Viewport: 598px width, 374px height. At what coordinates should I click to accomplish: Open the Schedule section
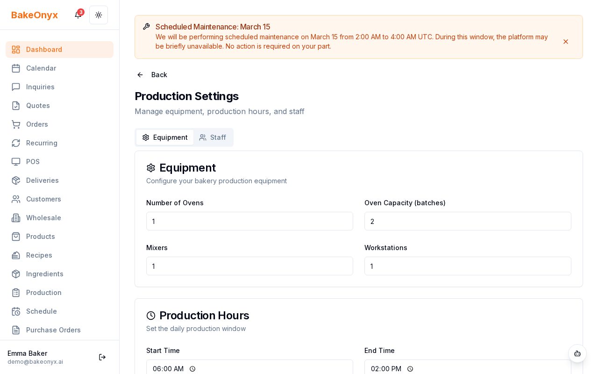point(41,311)
